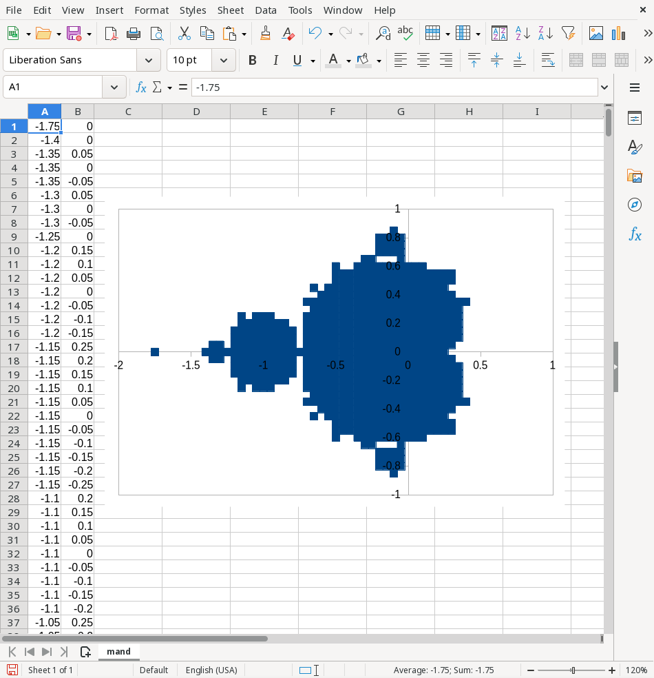654x678 pixels.
Task: Toggle bold formatting
Action: [x=253, y=60]
